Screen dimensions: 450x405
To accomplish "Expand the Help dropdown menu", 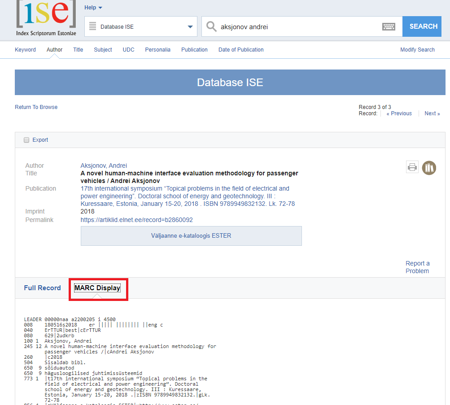I will coord(93,8).
